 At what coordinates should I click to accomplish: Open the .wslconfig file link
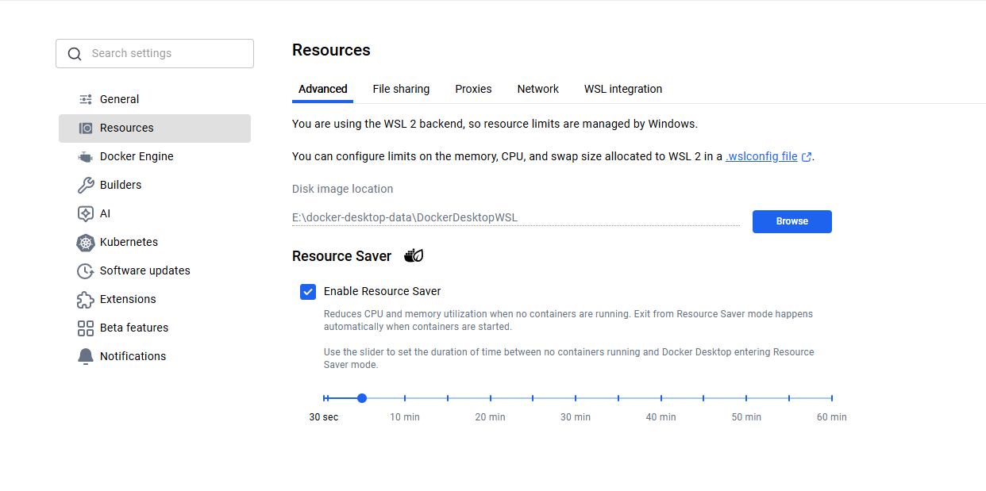762,156
